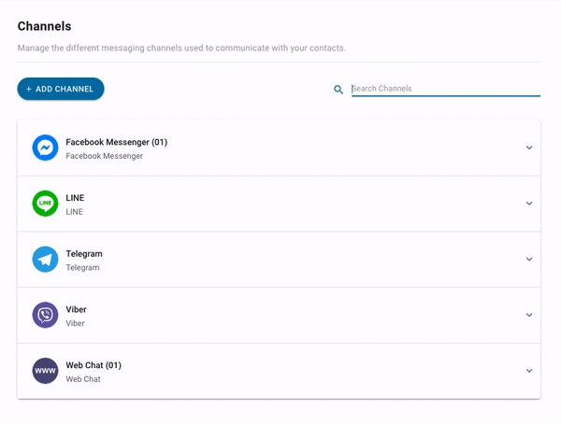The width and height of the screenshot is (561, 424).
Task: Expand the Web Chat (01) chevron
Action: point(529,371)
